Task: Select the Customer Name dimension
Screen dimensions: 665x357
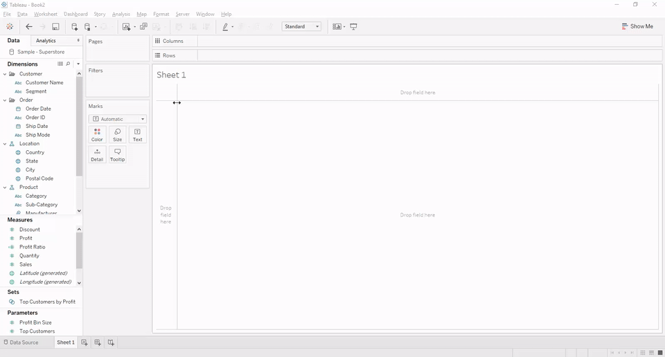Action: [44, 82]
